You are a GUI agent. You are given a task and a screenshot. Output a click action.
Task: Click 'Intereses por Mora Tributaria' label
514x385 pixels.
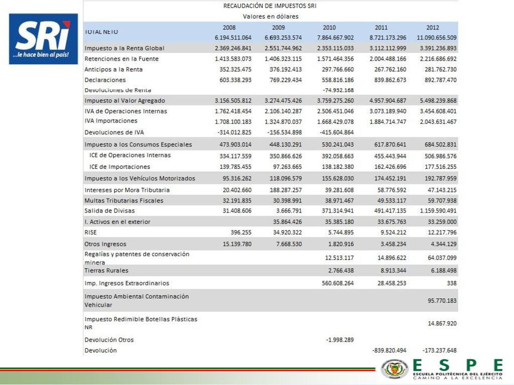tap(127, 190)
